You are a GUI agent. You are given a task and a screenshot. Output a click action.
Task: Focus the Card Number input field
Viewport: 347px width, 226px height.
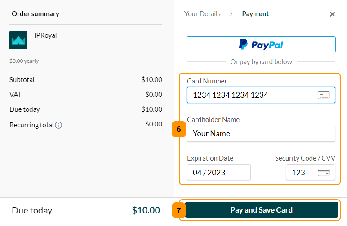261,95
